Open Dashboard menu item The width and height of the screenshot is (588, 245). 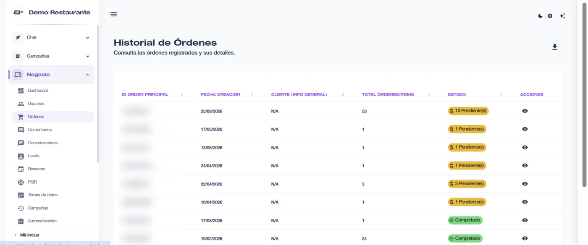point(53,91)
